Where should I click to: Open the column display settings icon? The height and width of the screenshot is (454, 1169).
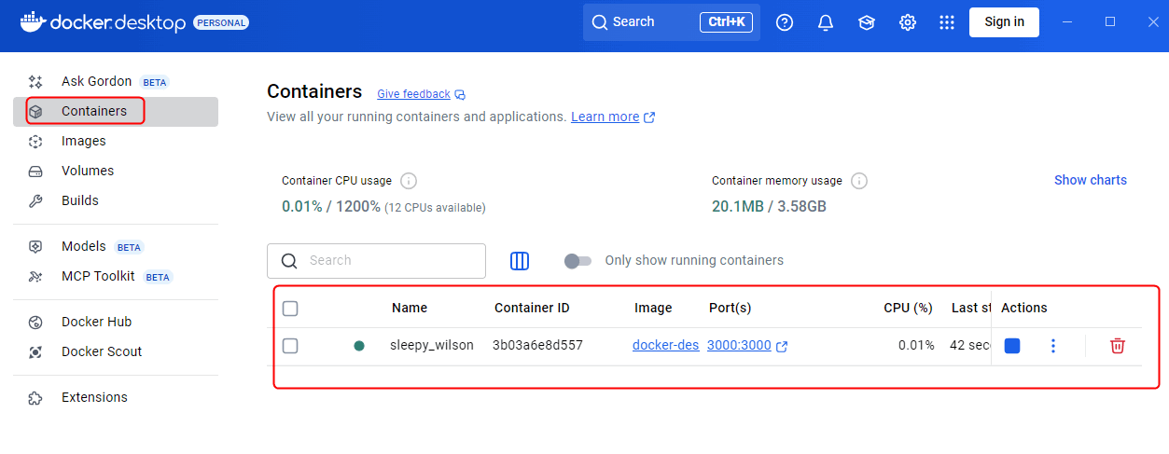click(520, 261)
